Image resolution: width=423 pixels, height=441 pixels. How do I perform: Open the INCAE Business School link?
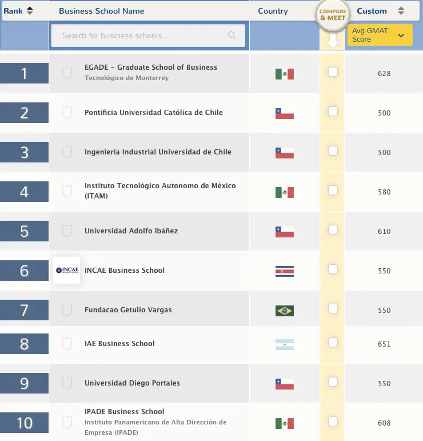click(x=125, y=271)
